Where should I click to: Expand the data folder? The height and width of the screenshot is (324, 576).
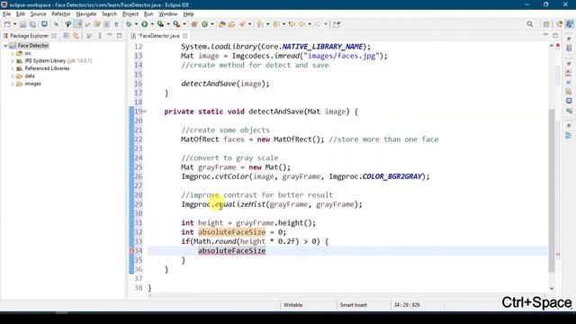12,76
